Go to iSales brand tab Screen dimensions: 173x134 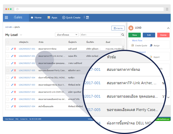point(18,17)
